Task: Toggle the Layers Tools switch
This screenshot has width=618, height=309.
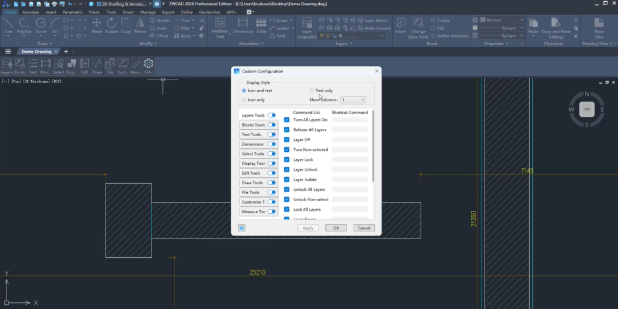Action: pos(272,115)
